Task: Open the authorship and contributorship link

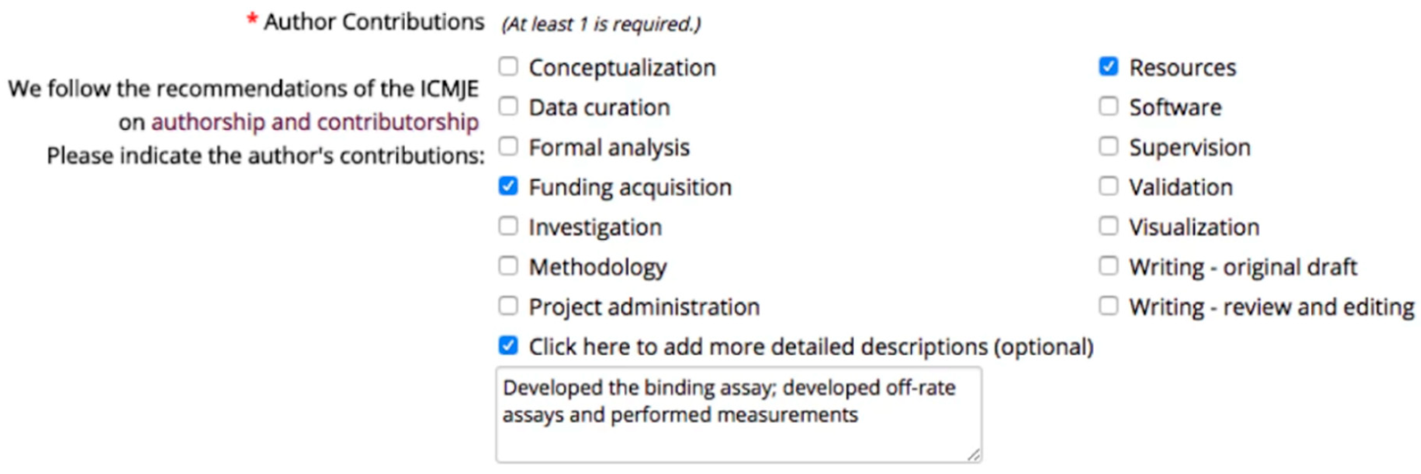Action: tap(315, 122)
